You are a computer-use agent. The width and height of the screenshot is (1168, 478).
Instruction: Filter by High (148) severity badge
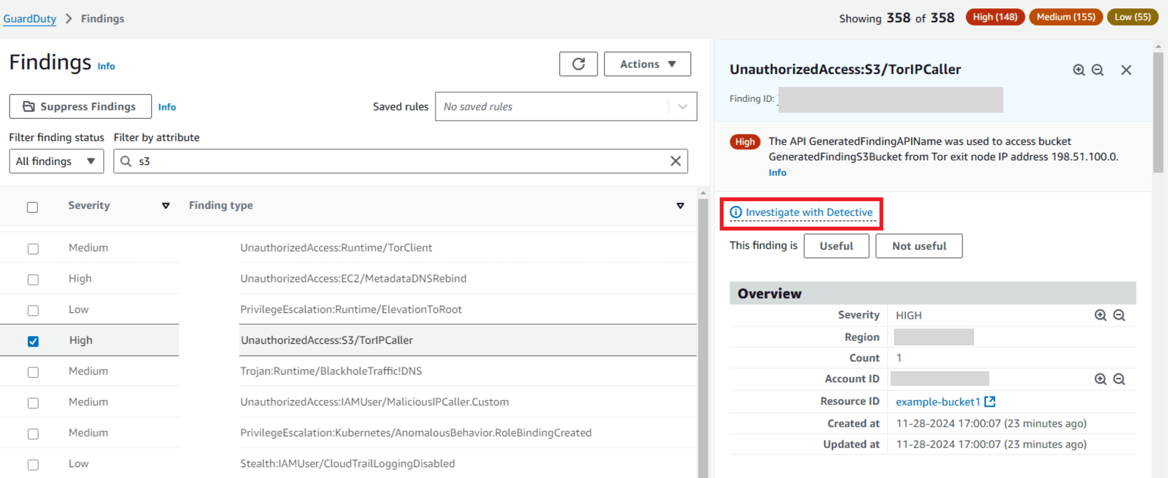(x=995, y=17)
